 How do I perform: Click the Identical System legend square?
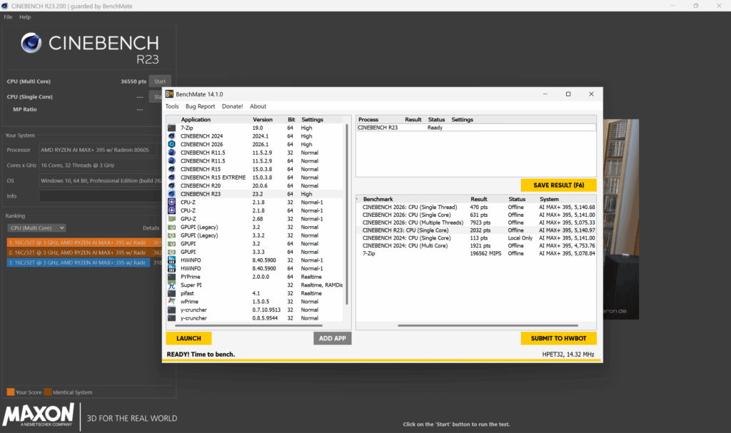pyautogui.click(x=47, y=392)
